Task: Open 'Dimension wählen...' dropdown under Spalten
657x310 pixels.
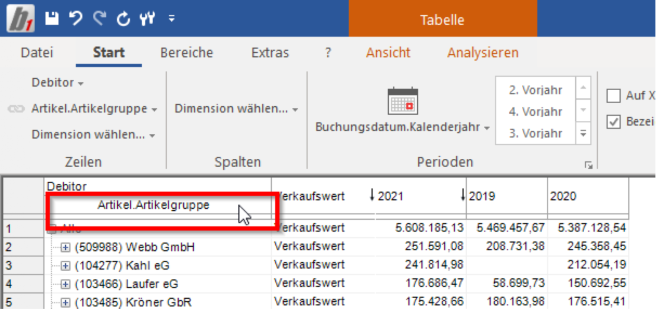Action: tap(236, 108)
